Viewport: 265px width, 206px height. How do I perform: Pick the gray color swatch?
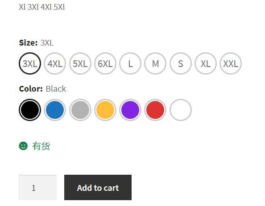tap(80, 110)
